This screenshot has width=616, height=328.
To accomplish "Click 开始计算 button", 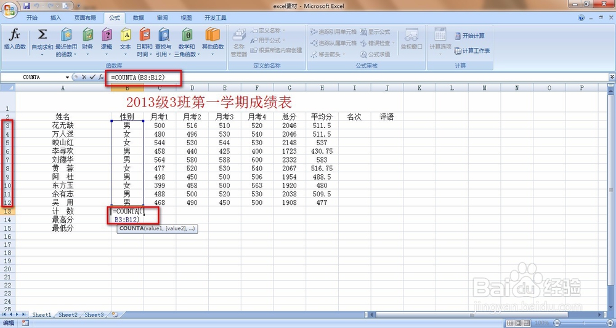I will point(469,36).
